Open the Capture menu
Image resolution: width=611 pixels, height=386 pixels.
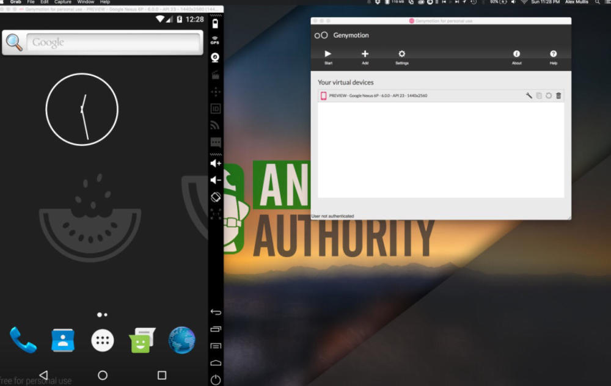pos(63,2)
